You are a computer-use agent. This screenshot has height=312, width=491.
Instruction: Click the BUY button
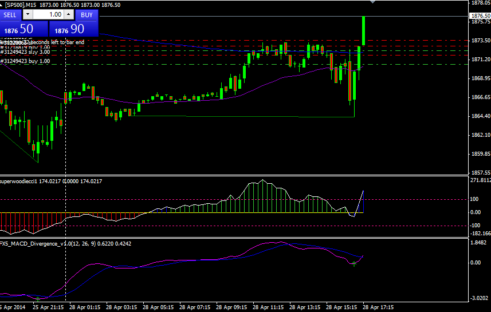[x=87, y=15]
